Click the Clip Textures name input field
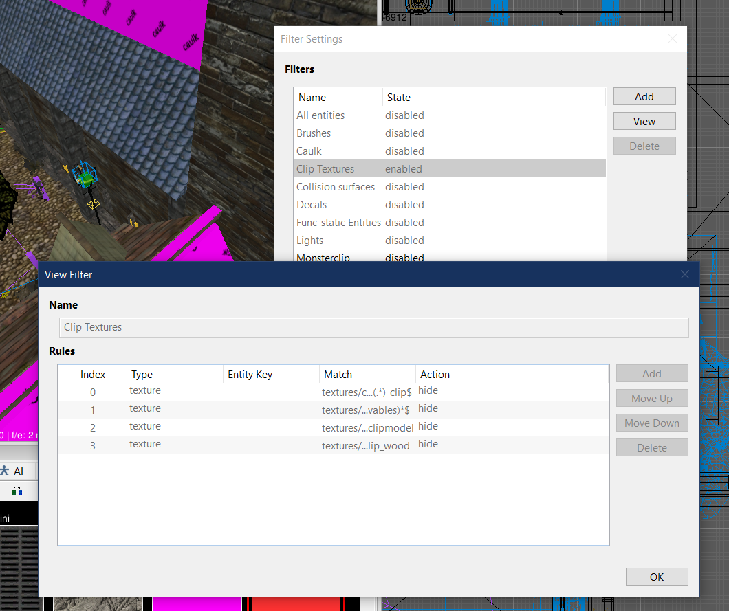 tap(373, 327)
